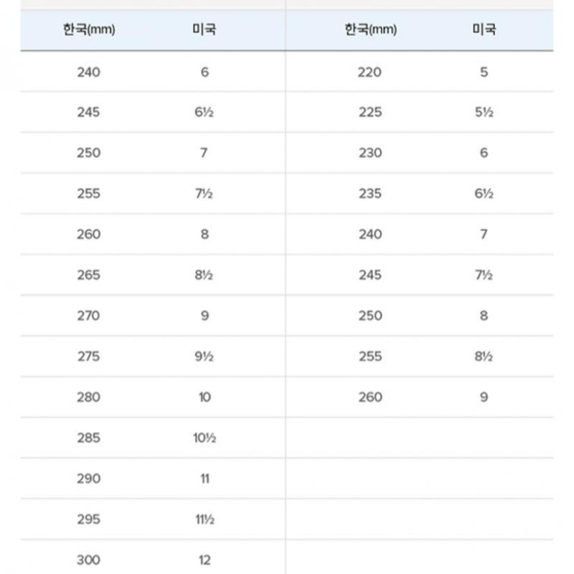Select the 270 mm size row
Image resolution: width=574 pixels, height=574 pixels.
(x=89, y=316)
